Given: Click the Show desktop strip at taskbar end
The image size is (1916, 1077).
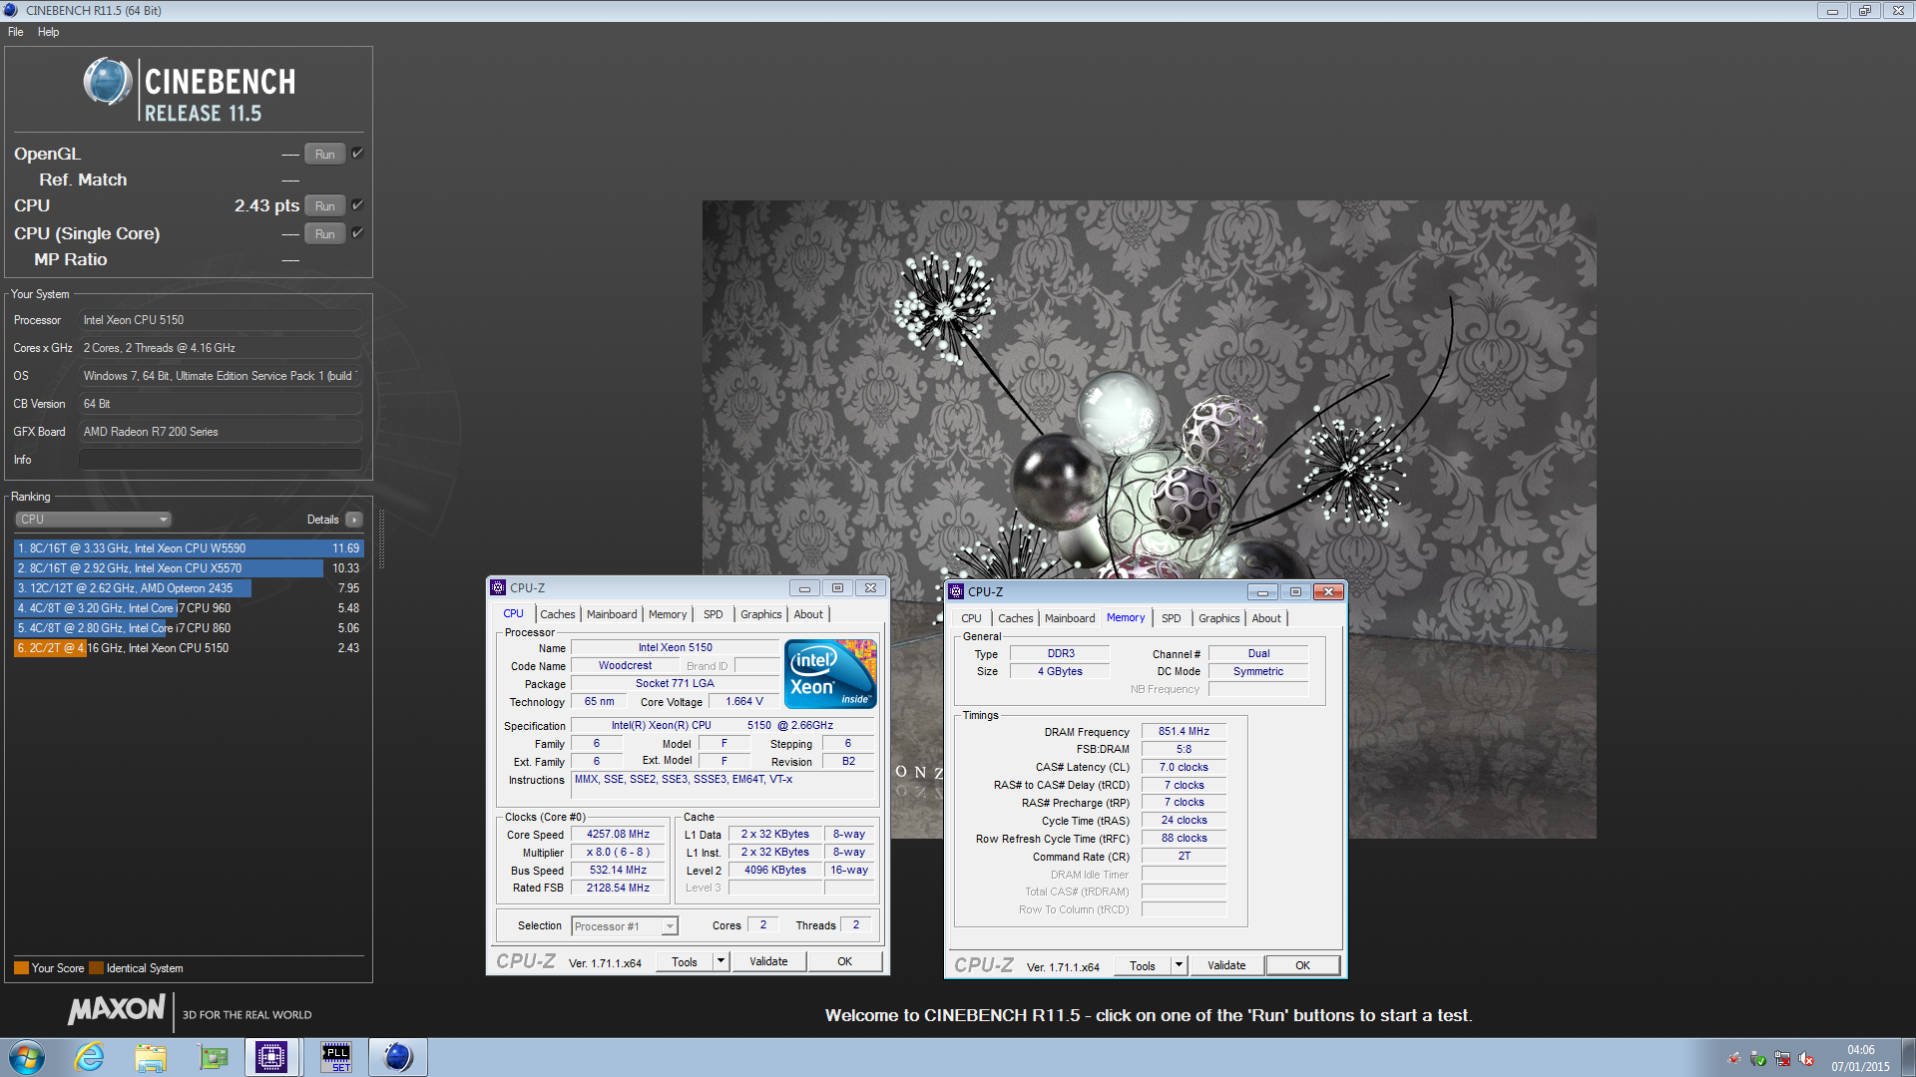Looking at the screenshot, I should (1908, 1057).
